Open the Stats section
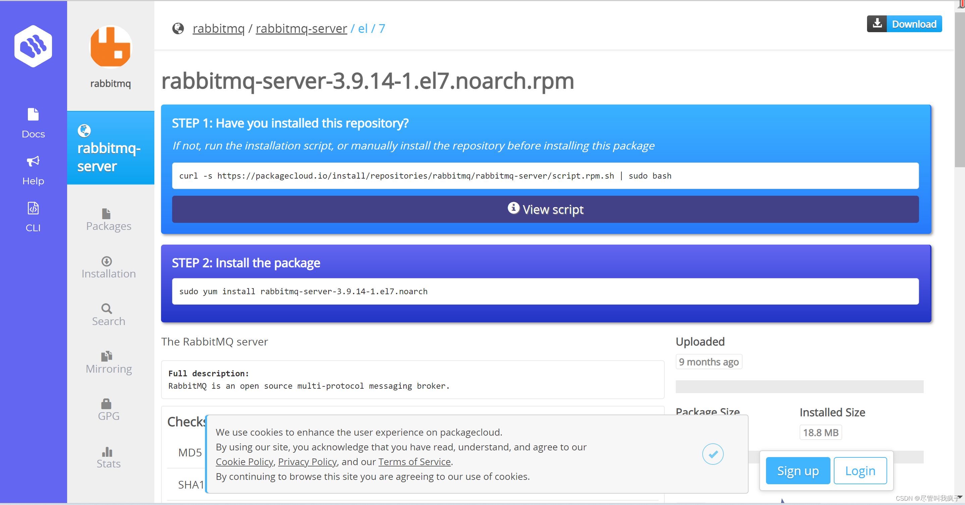This screenshot has height=505, width=965. coord(109,457)
